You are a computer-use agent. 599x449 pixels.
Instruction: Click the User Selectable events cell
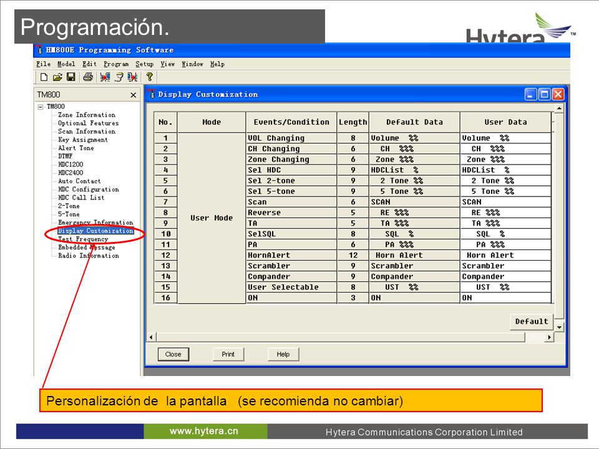click(291, 287)
